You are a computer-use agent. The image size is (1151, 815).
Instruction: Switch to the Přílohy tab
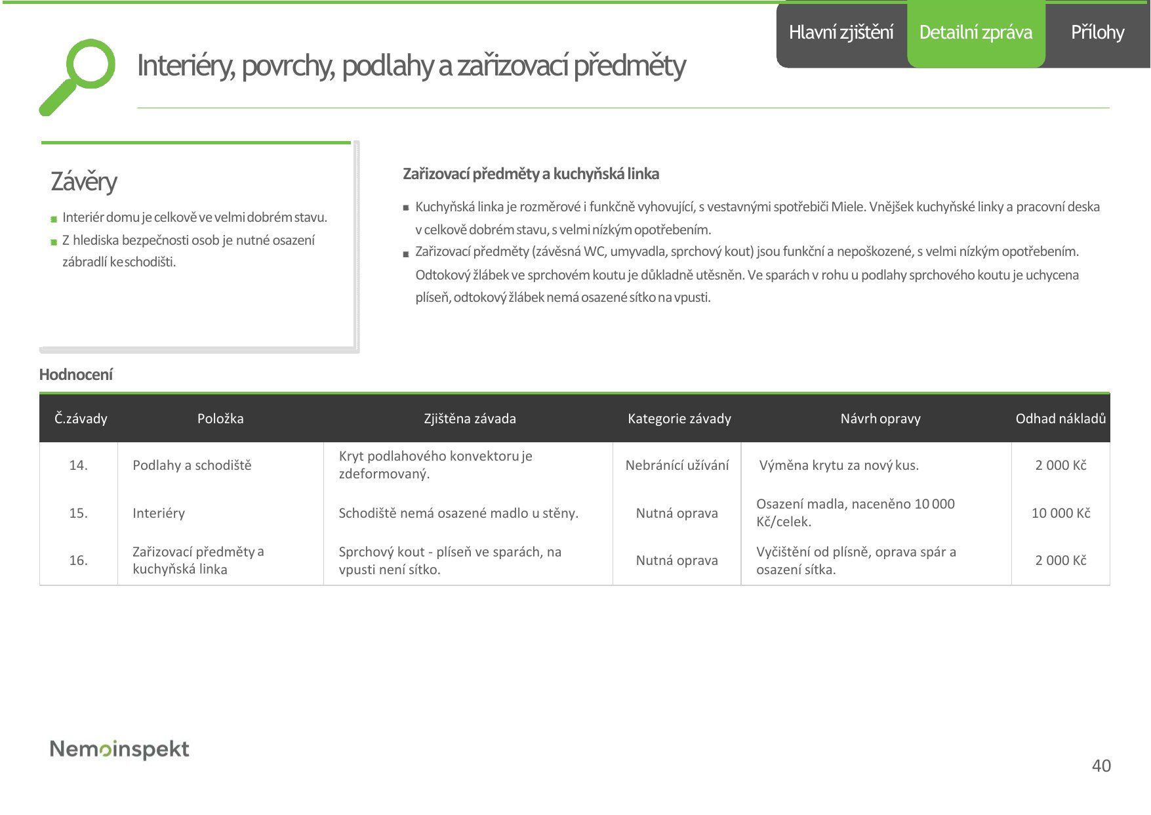coord(1097,33)
